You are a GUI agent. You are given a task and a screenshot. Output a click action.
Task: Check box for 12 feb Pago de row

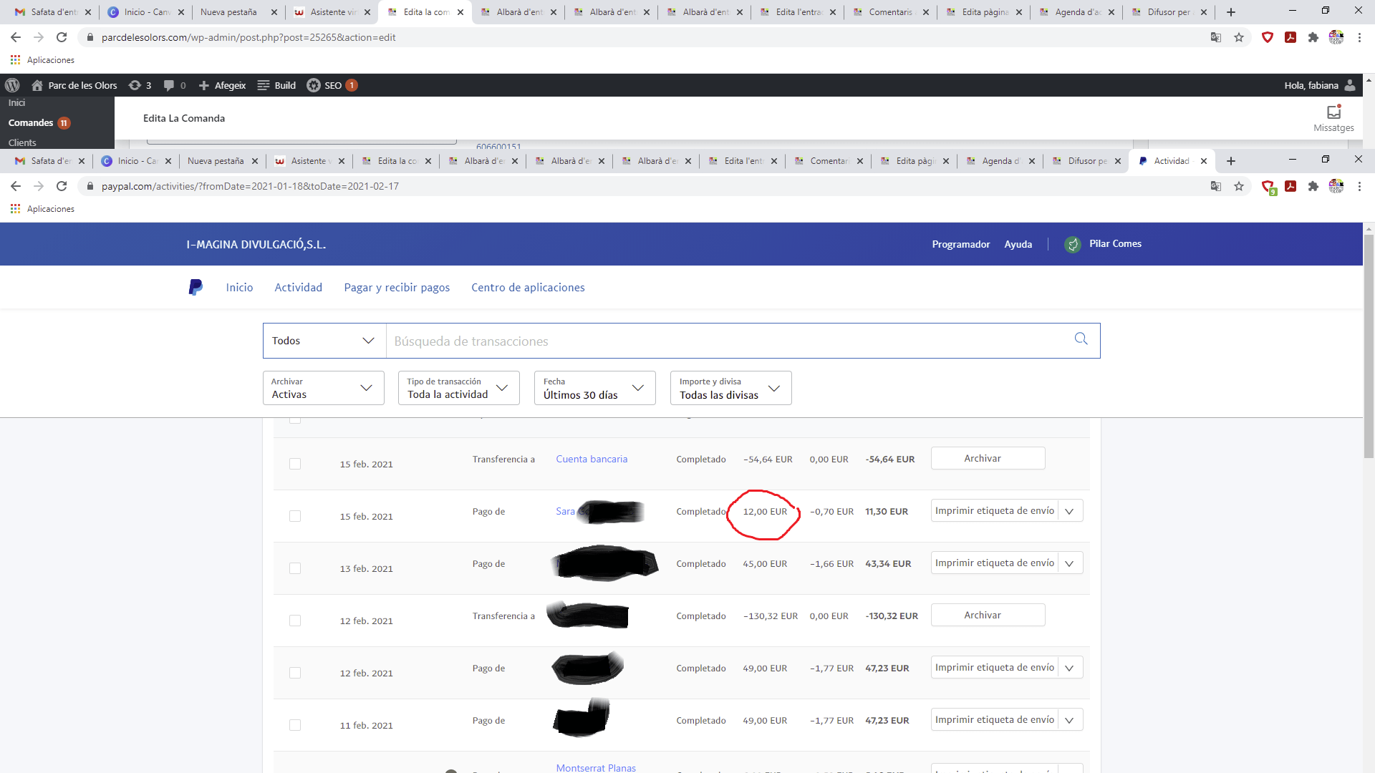pyautogui.click(x=295, y=673)
